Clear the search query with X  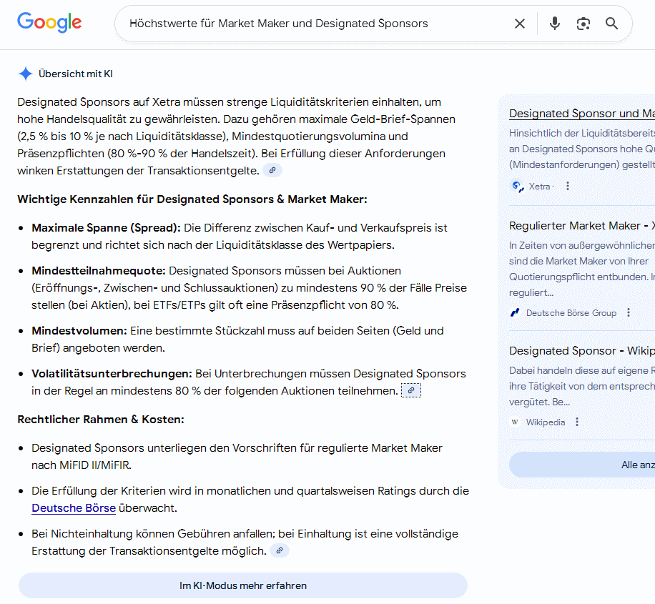[x=520, y=24]
